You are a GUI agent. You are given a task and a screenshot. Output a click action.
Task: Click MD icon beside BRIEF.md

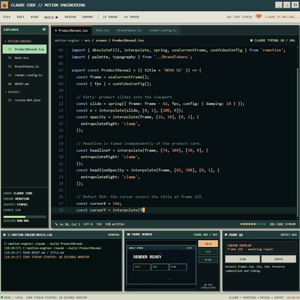(x=10, y=84)
